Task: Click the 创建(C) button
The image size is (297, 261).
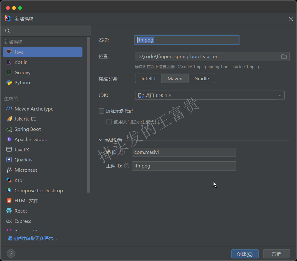Action: pyautogui.click(x=245, y=254)
